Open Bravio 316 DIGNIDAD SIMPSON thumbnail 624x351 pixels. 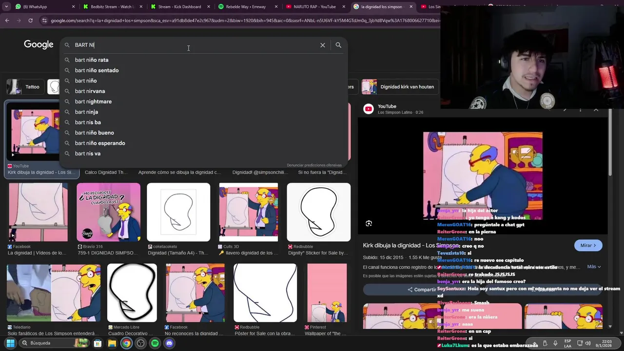pyautogui.click(x=108, y=212)
